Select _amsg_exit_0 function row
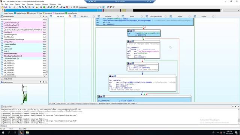 23,42
